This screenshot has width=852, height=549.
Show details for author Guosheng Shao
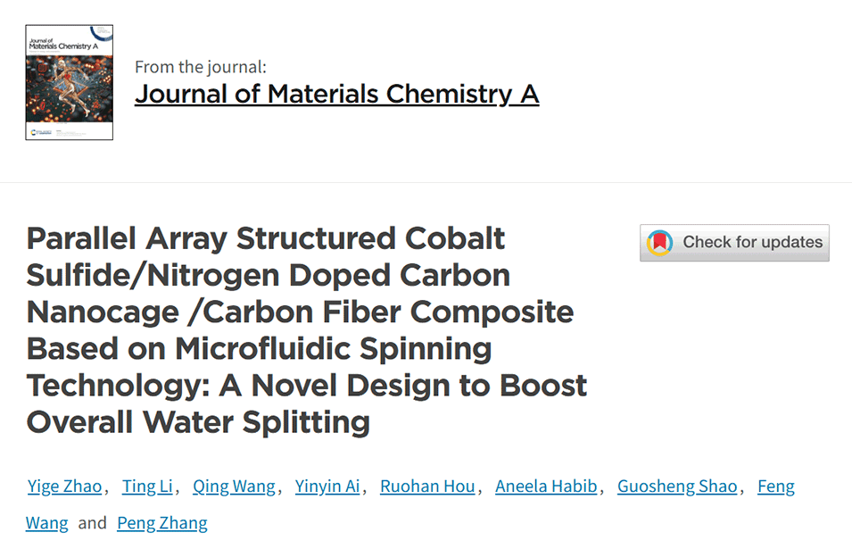click(679, 487)
